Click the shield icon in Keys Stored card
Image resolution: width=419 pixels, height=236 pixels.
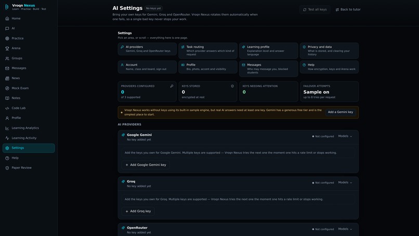tap(232, 86)
